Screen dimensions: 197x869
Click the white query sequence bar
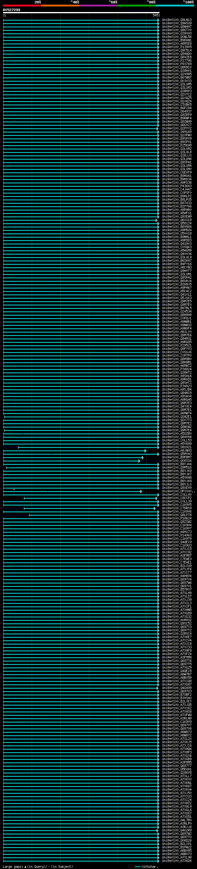(x=81, y=12)
